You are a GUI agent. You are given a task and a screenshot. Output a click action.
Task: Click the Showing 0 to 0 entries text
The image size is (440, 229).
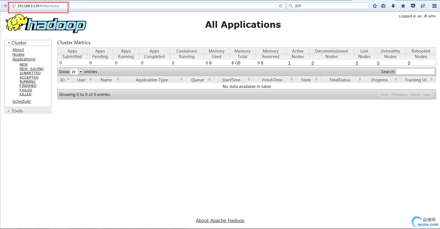click(x=84, y=95)
